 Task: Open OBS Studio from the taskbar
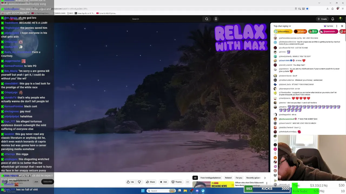coord(191,191)
